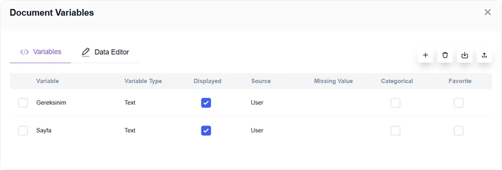Screen dimensions: 502x170
Task: Select the Variables tab
Action: (x=41, y=52)
